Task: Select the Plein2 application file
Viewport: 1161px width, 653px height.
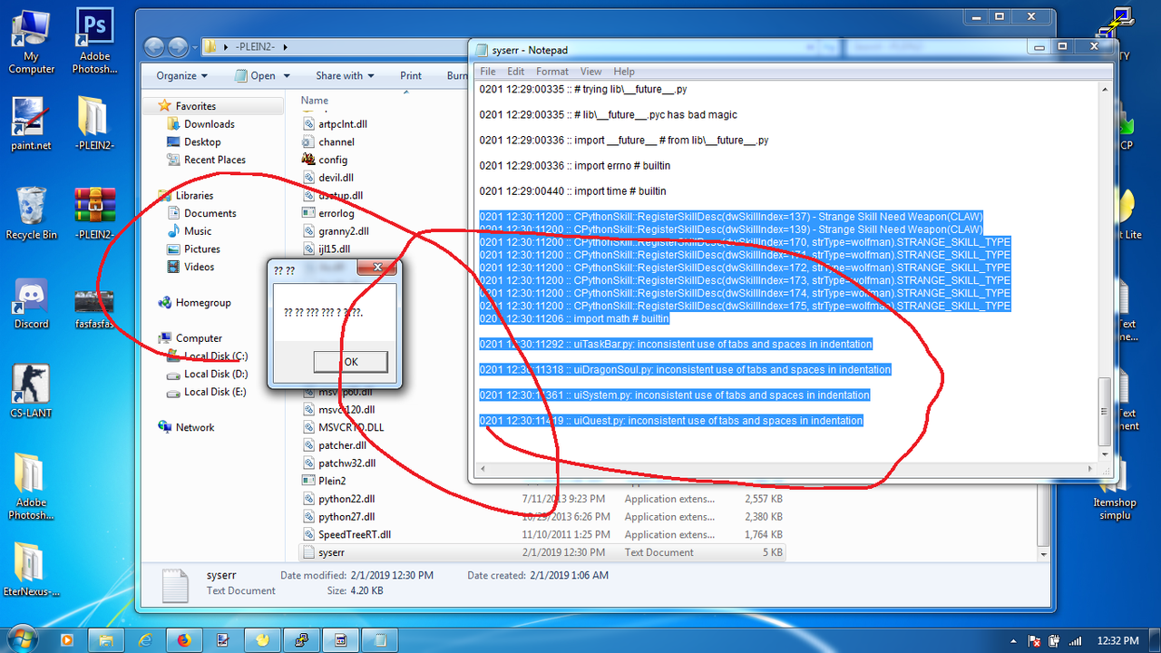Action: tap(332, 481)
